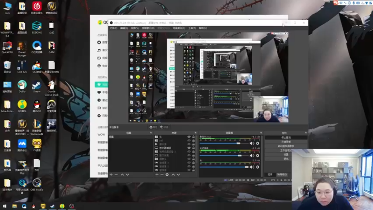
Task: Remove the selected source with the Sources minus icon
Action: pos(162,175)
